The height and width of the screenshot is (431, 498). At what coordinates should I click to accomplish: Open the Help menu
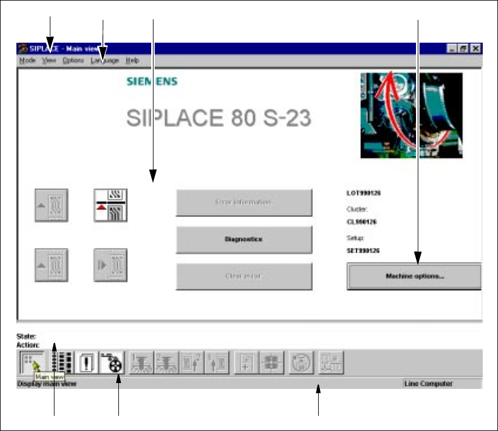(132, 60)
